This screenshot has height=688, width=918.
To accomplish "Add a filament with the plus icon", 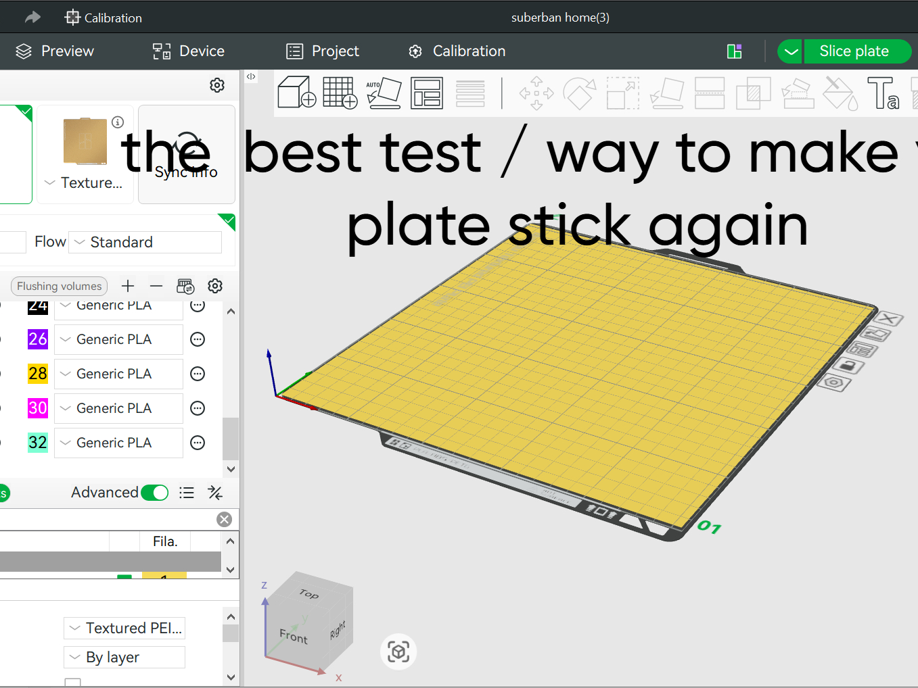I will coord(128,286).
